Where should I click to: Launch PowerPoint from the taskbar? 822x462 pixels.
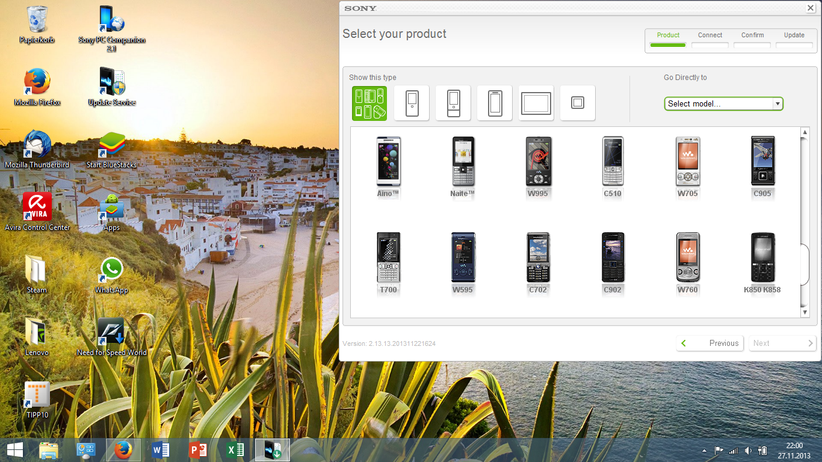[x=198, y=450]
